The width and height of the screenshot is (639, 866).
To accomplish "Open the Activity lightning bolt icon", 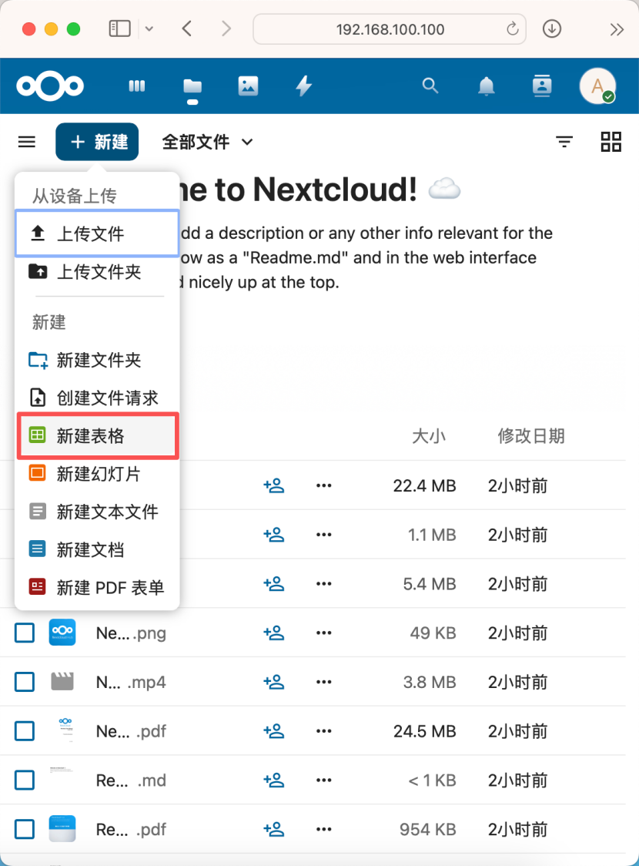I will coord(303,86).
